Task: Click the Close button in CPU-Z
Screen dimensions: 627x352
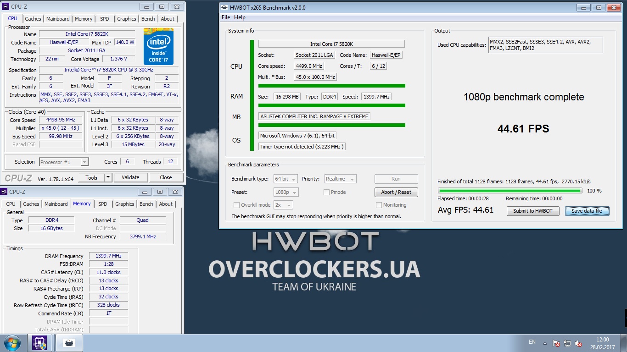Action: pos(166,177)
